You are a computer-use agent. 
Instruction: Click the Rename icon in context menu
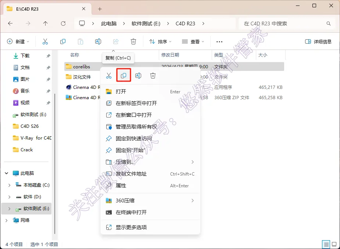click(x=138, y=76)
